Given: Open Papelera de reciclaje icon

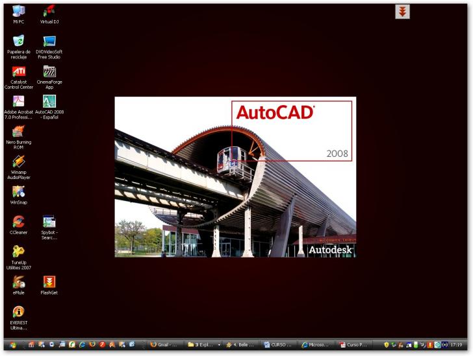Looking at the screenshot, I should pyautogui.click(x=18, y=47).
